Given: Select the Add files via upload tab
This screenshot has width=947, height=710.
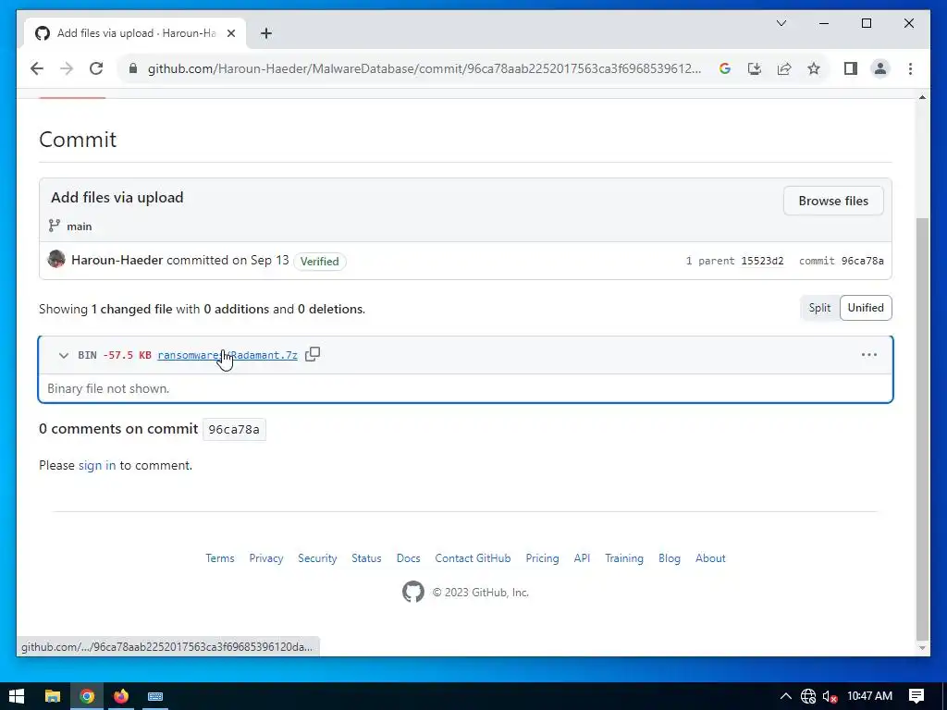Looking at the screenshot, I should (135, 33).
